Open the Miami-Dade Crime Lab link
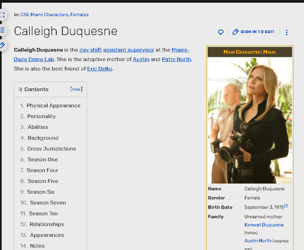This screenshot has height=250, width=304. coord(101,55)
